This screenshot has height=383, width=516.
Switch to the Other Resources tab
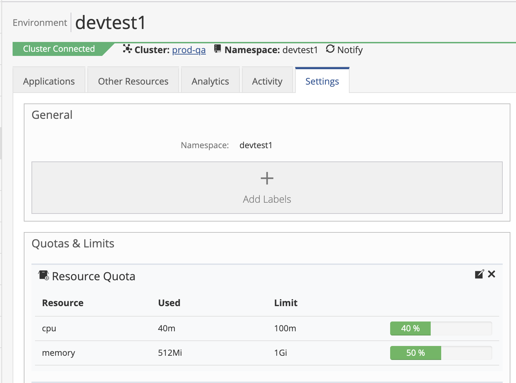coord(133,80)
